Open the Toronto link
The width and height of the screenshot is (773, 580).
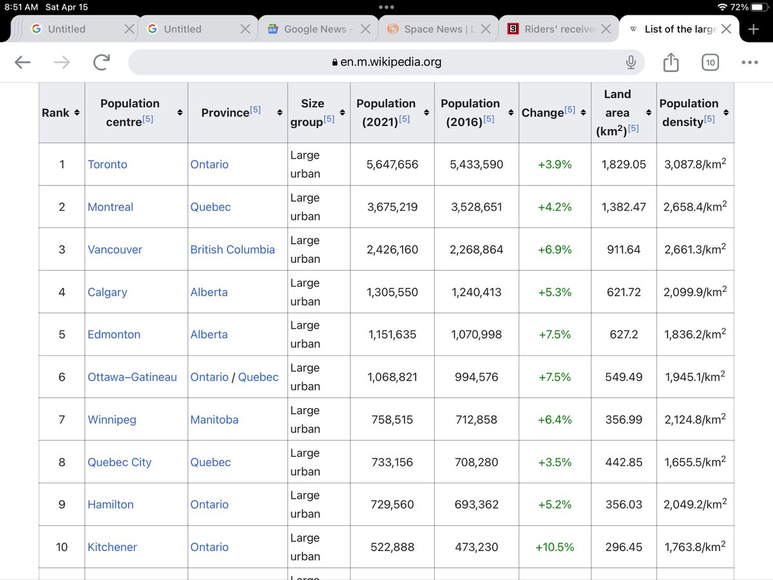tap(108, 164)
